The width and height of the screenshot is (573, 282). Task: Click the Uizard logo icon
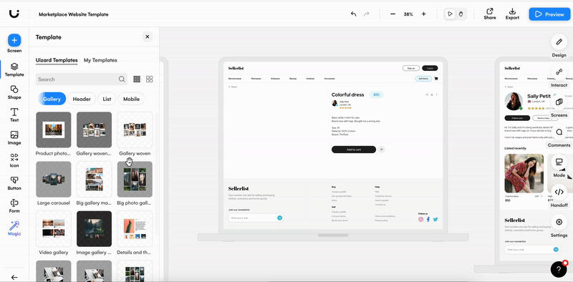point(14,14)
